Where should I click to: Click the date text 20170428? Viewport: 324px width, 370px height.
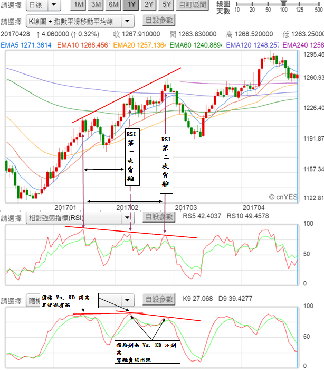coord(15,34)
